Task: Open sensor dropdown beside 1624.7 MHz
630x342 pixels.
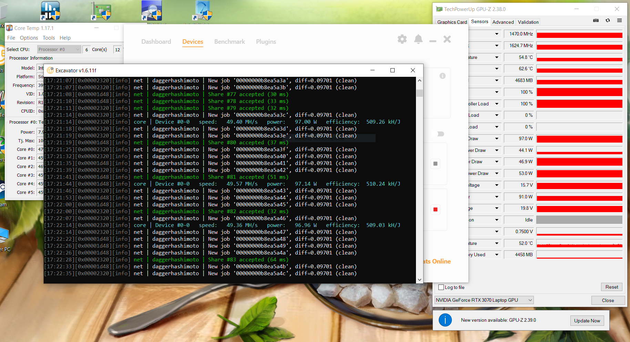Action: (x=497, y=45)
